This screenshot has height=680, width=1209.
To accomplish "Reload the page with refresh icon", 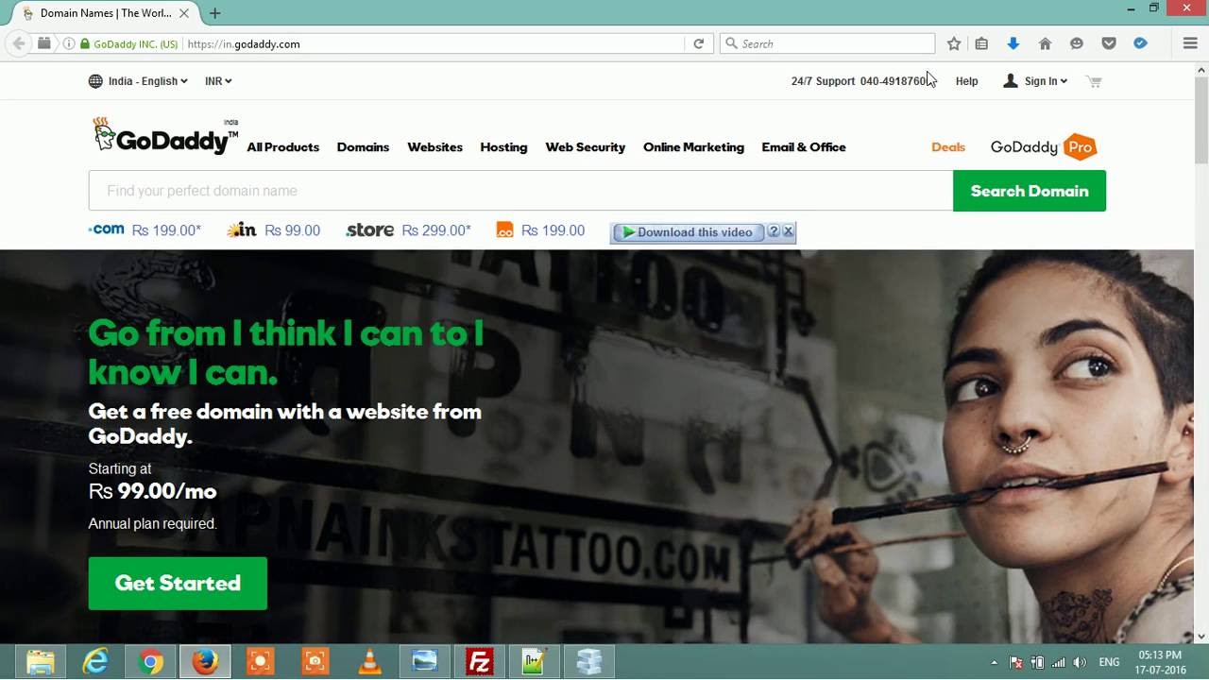I will tap(699, 43).
